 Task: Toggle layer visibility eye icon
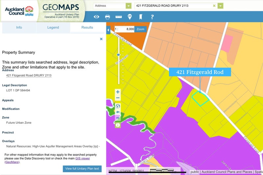96,17
